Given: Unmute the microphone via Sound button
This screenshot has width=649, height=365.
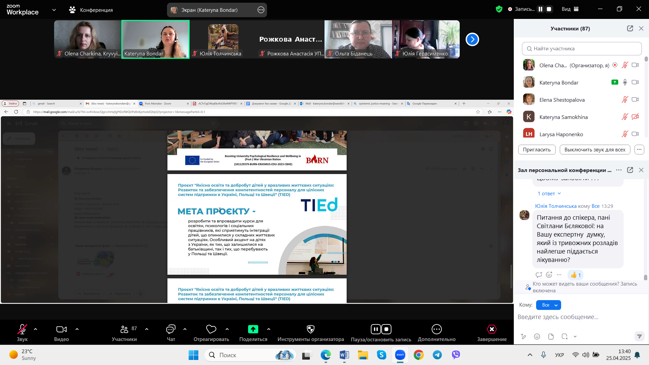Looking at the screenshot, I should click(x=22, y=329).
